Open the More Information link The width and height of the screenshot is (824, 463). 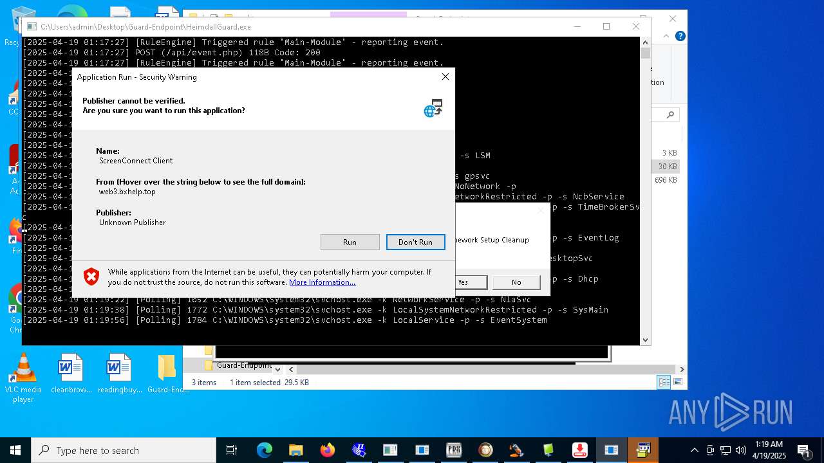point(322,282)
